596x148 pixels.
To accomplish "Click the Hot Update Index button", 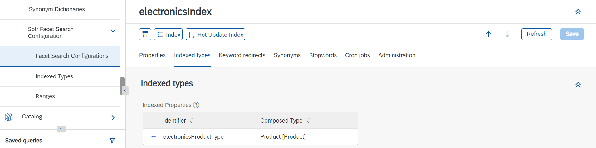I will (215, 34).
